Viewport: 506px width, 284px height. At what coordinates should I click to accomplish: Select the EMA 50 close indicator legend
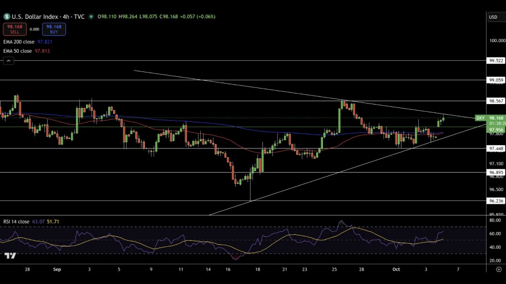click(18, 51)
